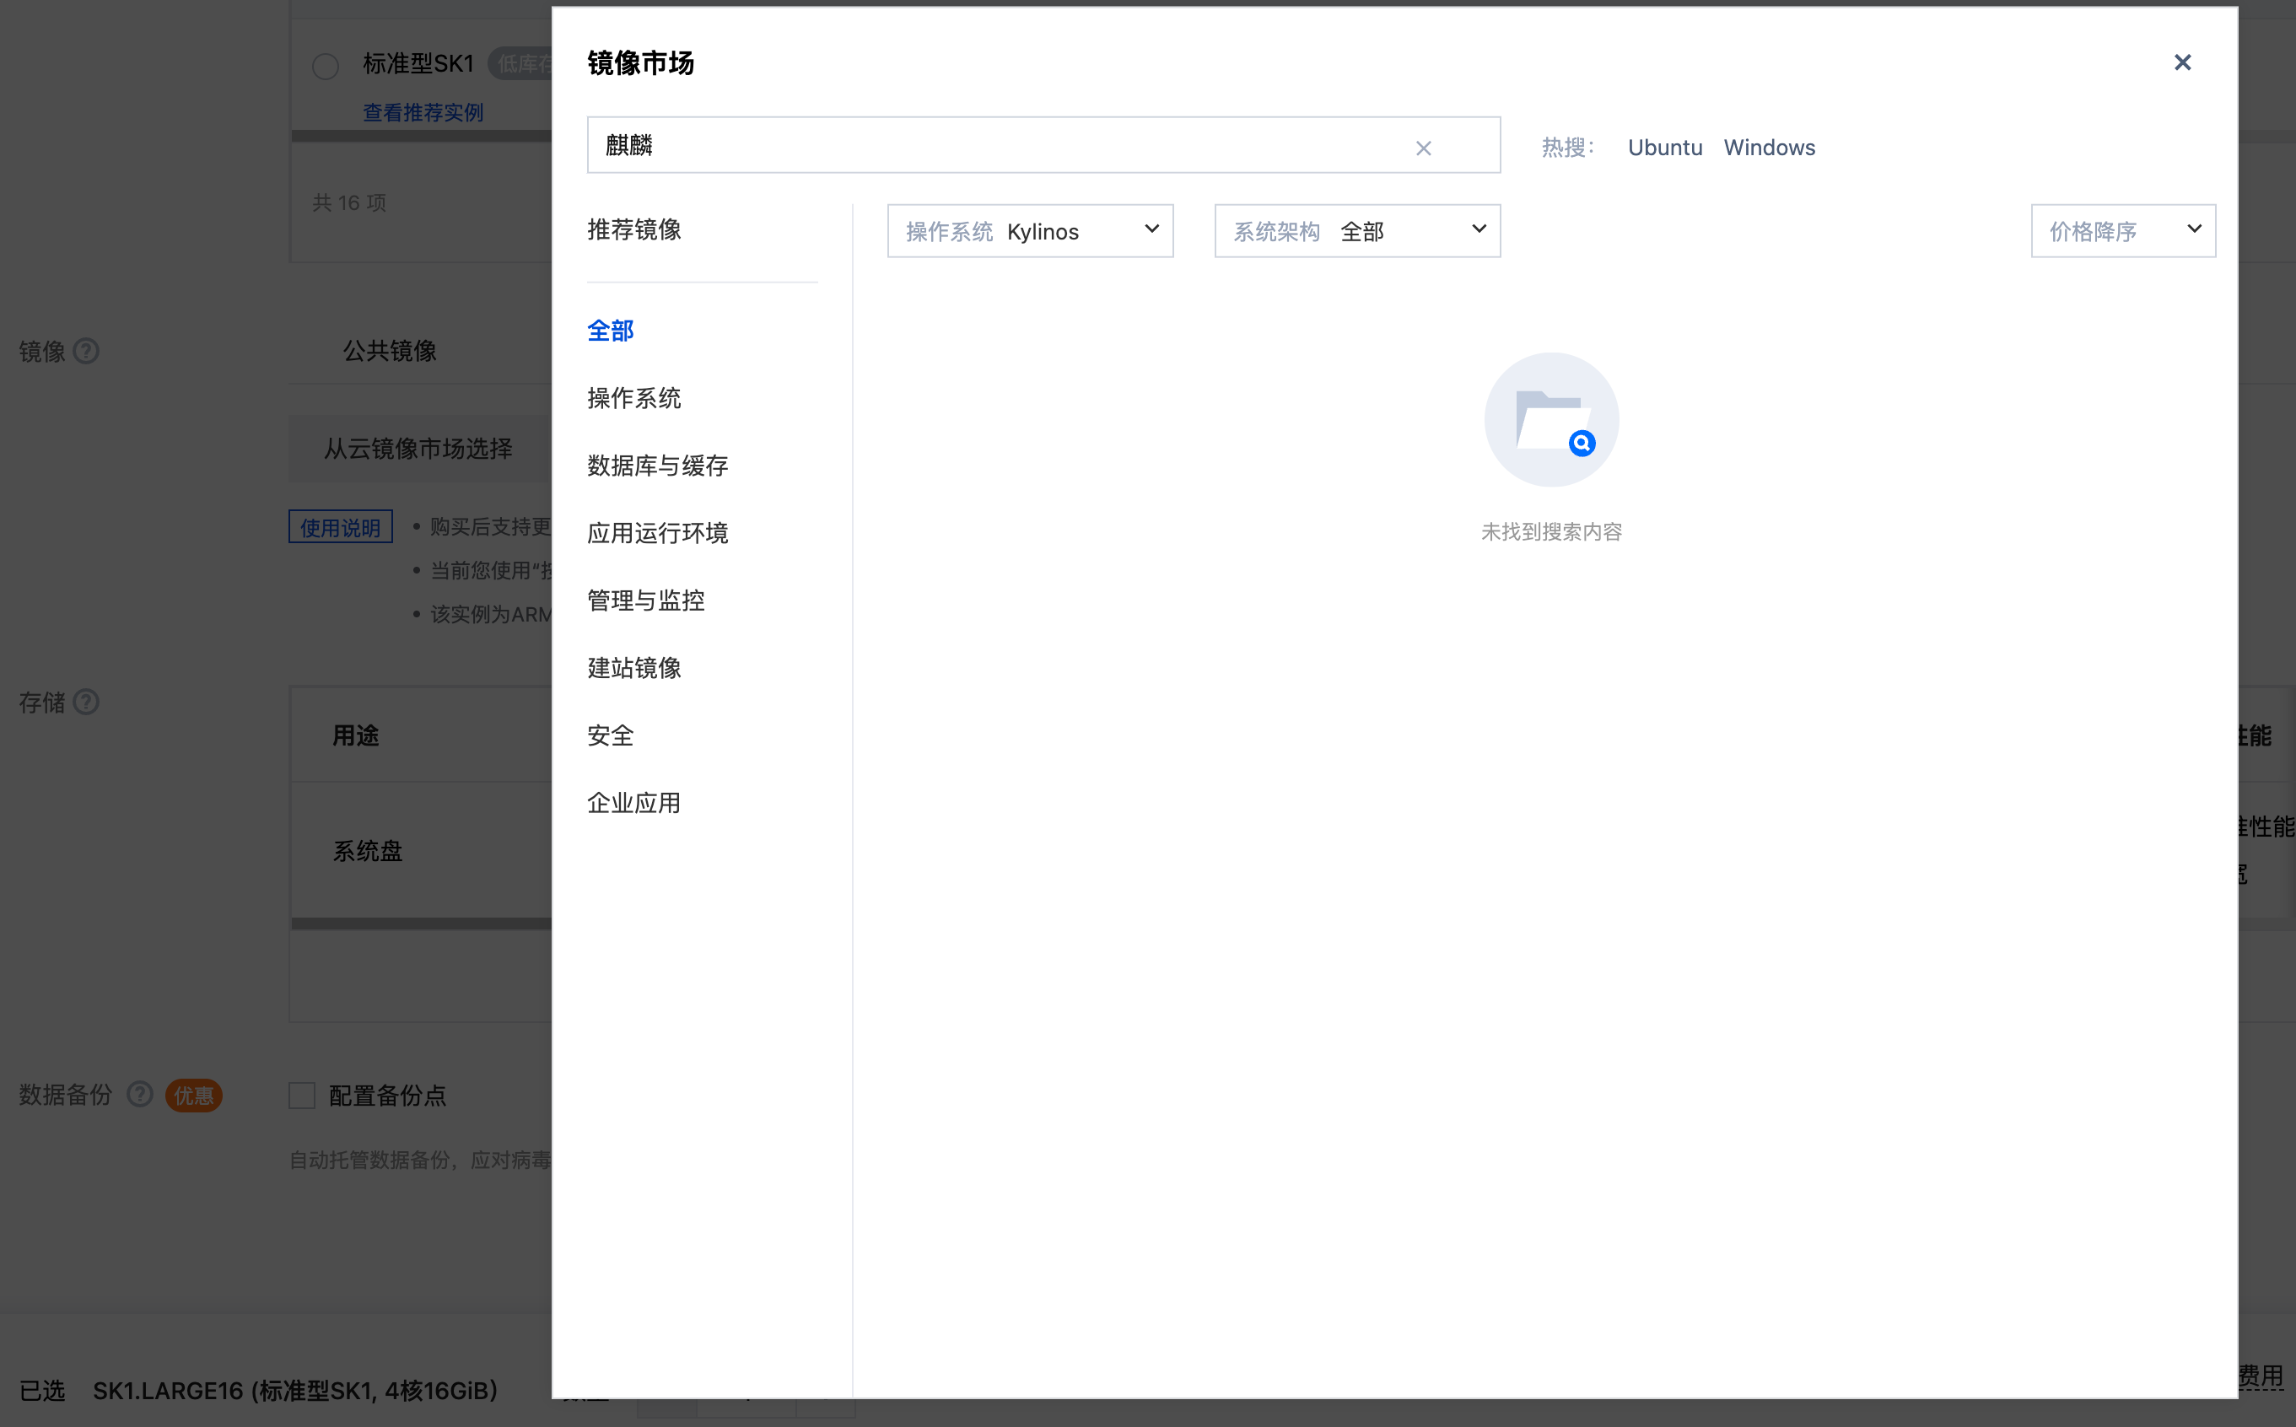The width and height of the screenshot is (2296, 1427).
Task: Select the 标准型SK1 radio button
Action: pyautogui.click(x=326, y=65)
